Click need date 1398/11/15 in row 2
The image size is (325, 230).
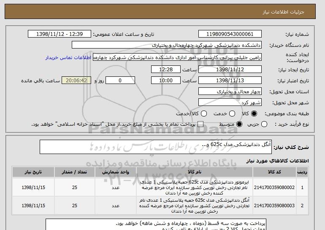click(33, 206)
